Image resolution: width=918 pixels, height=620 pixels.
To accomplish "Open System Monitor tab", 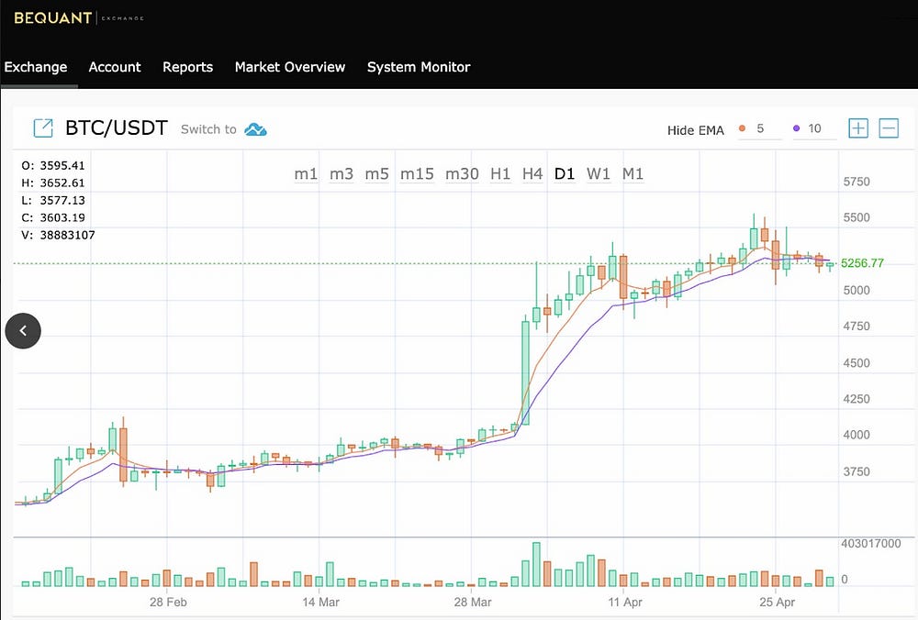I will (419, 67).
